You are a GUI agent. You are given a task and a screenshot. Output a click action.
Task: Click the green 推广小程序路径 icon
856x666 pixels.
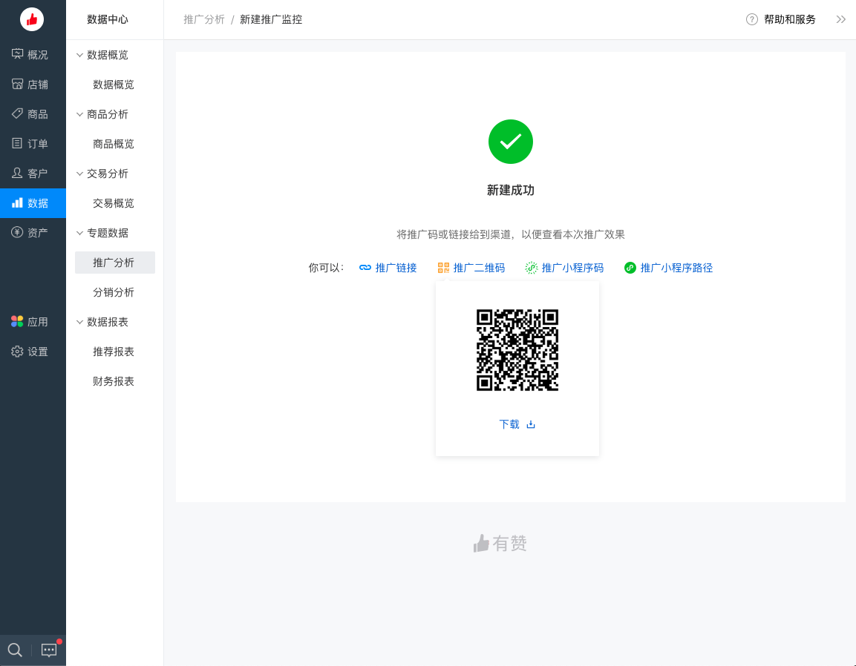pos(630,268)
